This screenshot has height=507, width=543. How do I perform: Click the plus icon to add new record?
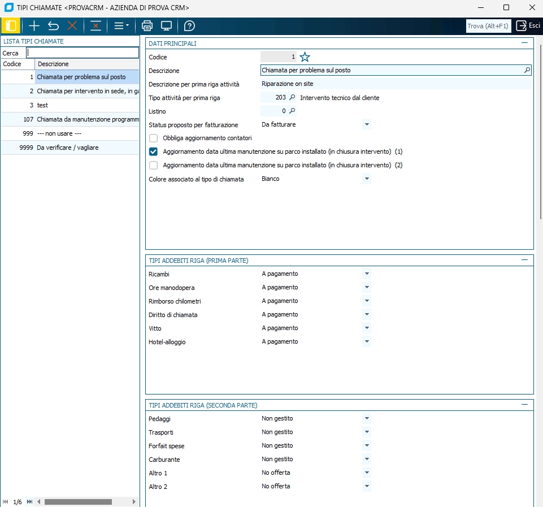click(34, 26)
